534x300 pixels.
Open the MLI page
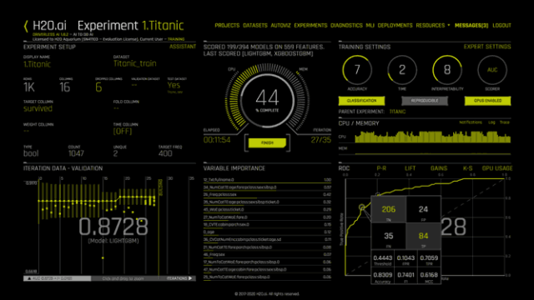(370, 26)
